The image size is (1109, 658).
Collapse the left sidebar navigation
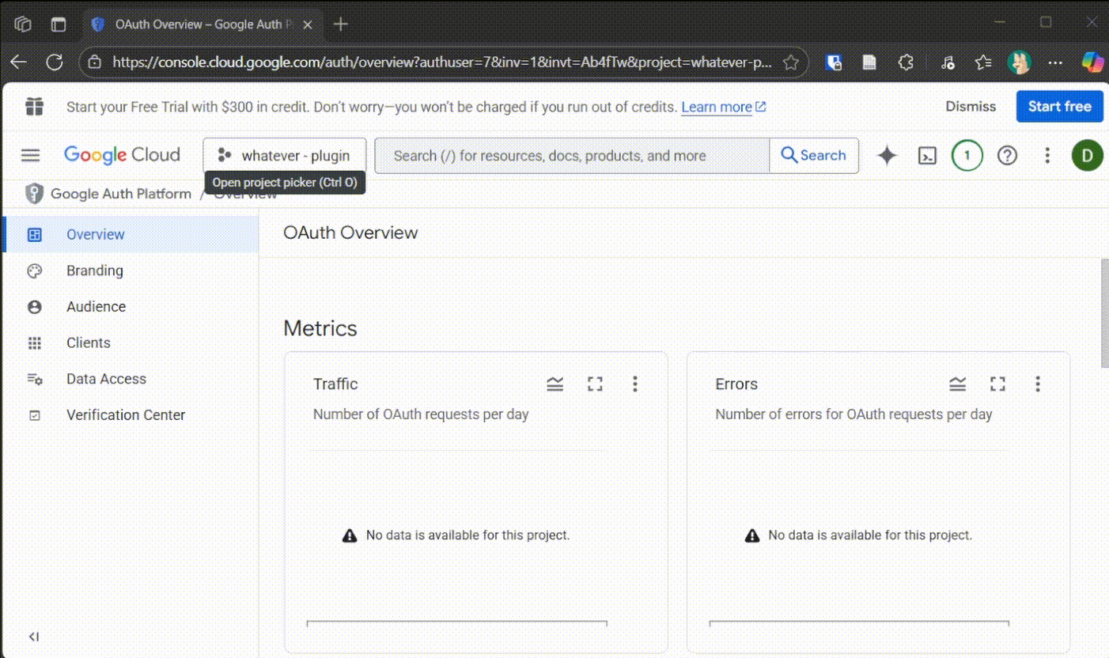(34, 637)
